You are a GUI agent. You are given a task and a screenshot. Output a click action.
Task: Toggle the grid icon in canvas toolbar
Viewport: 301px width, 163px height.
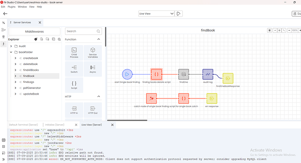[x=270, y=31]
